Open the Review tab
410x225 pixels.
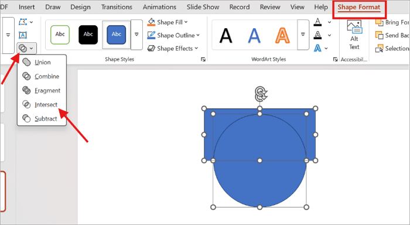click(x=270, y=7)
